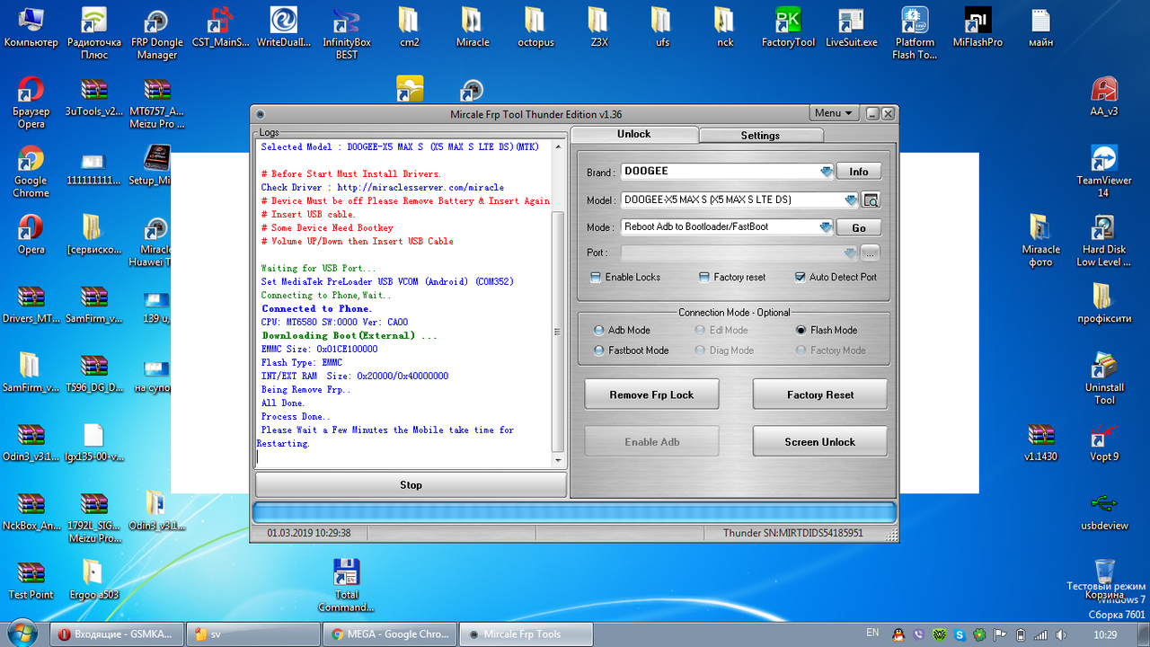1150x647 pixels.
Task: Expand the Mode dropdown list
Action: pos(826,227)
